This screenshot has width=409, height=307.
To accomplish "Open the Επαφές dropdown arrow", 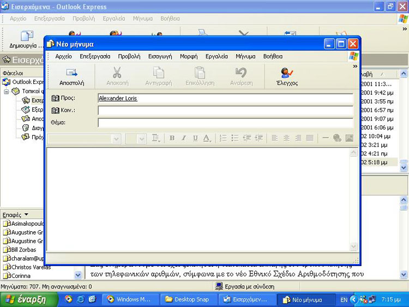I will 26,214.
